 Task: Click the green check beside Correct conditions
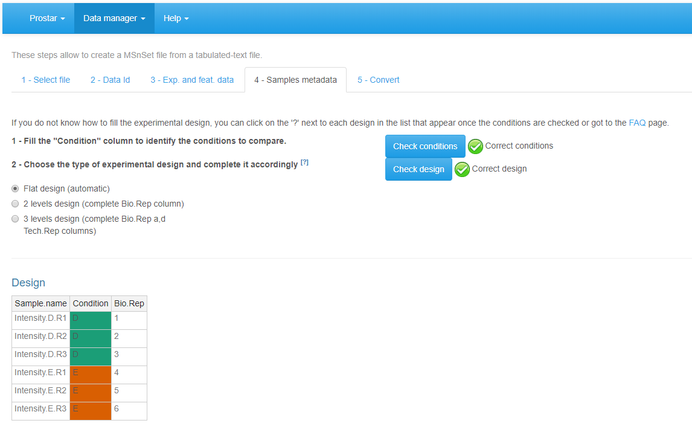pyautogui.click(x=475, y=146)
